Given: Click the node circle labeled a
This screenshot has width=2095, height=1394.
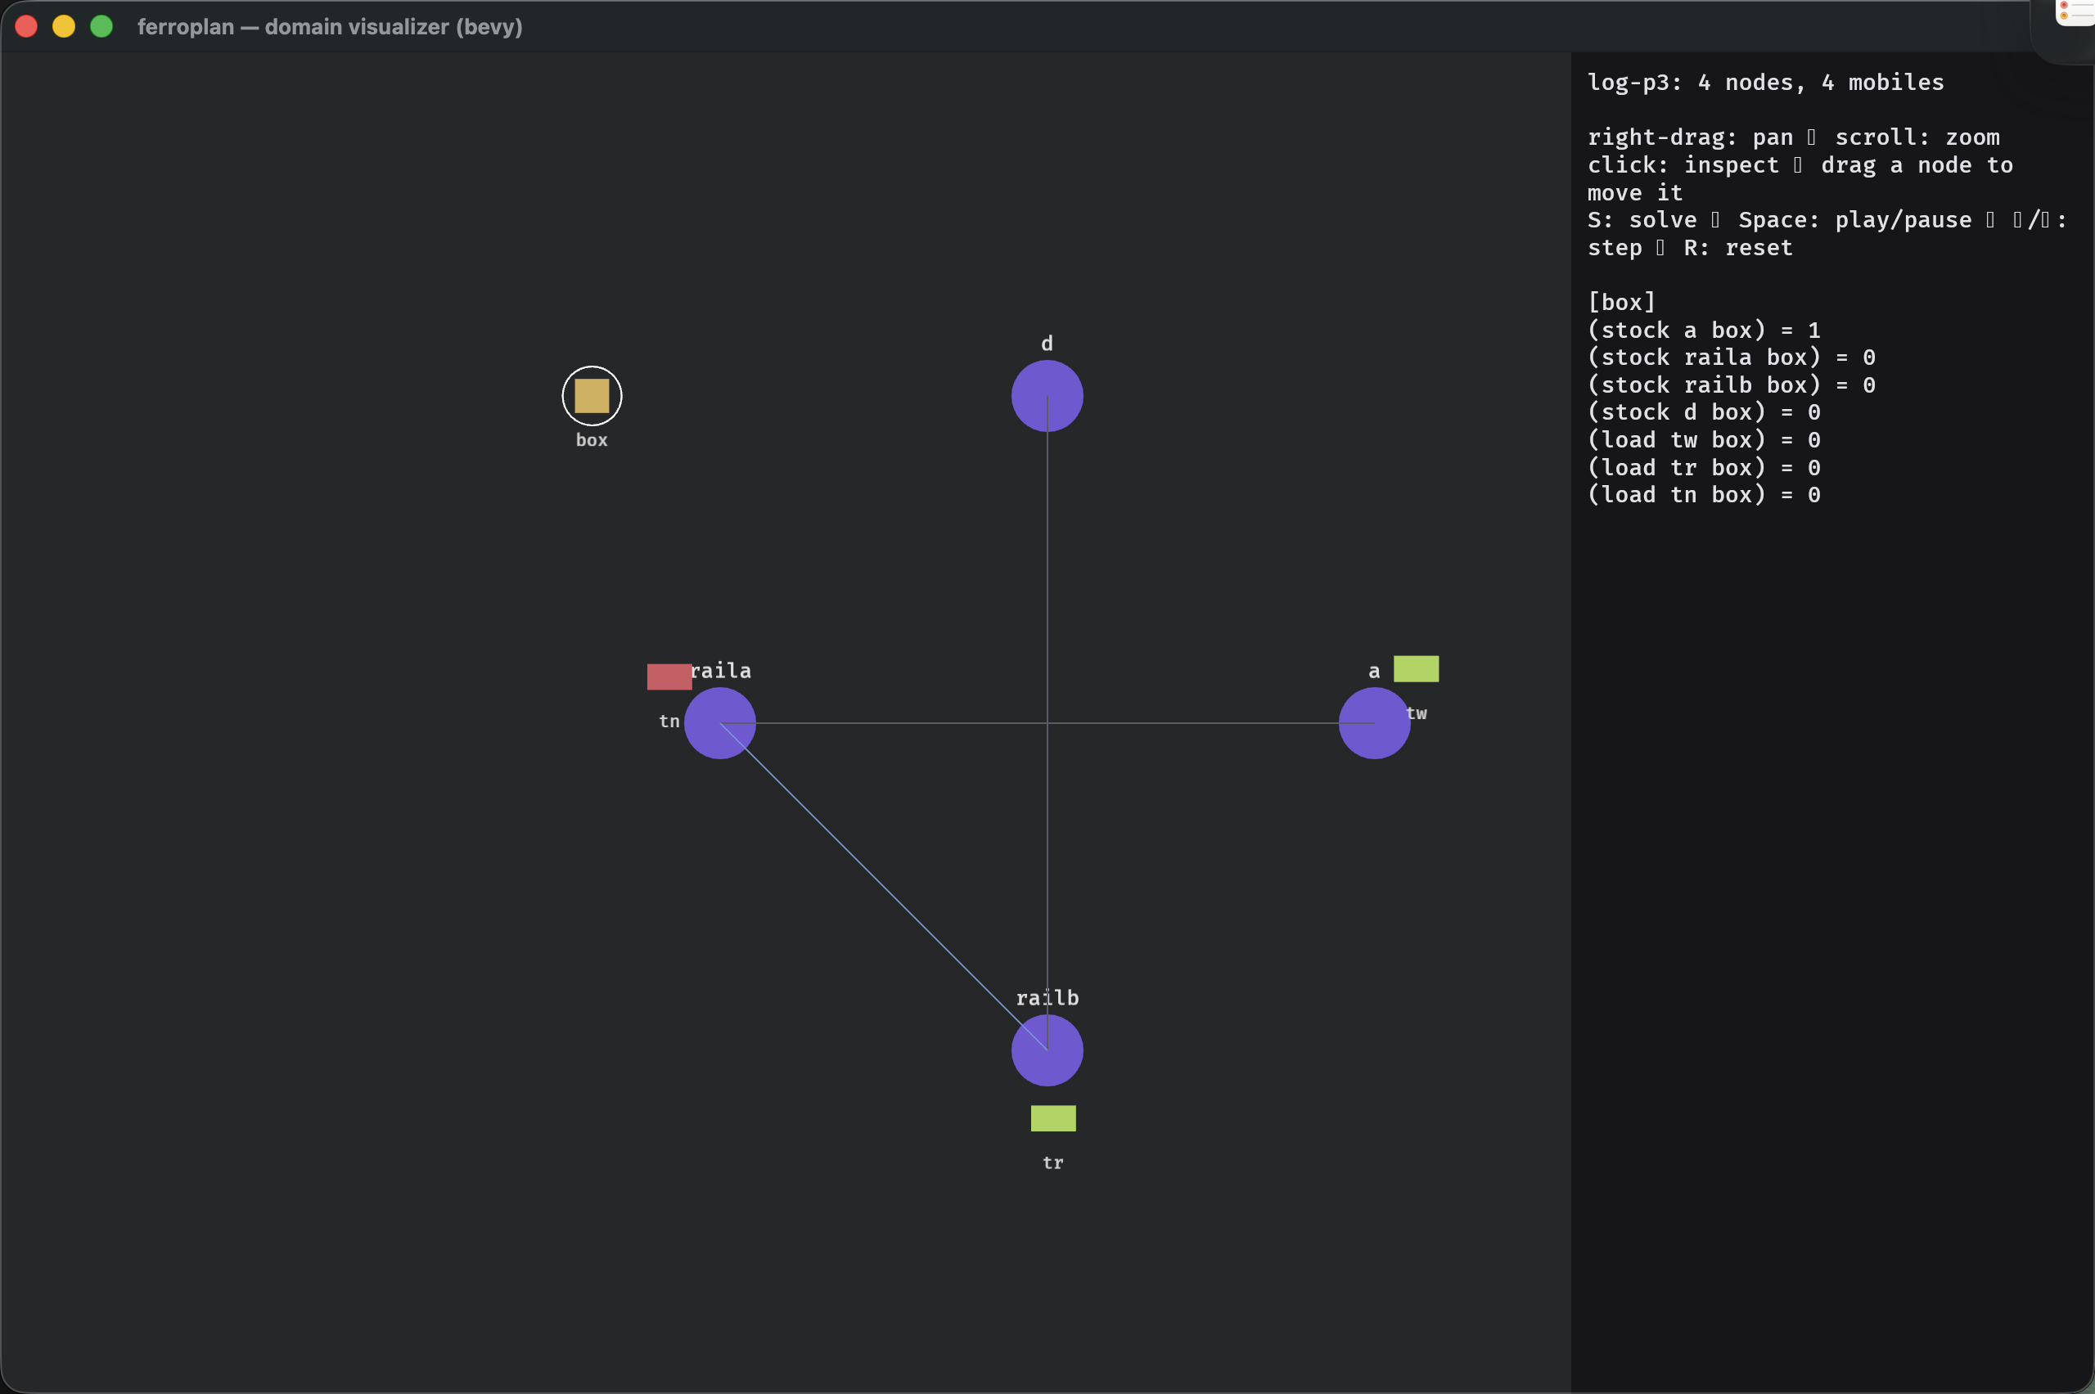Looking at the screenshot, I should 1374,723.
